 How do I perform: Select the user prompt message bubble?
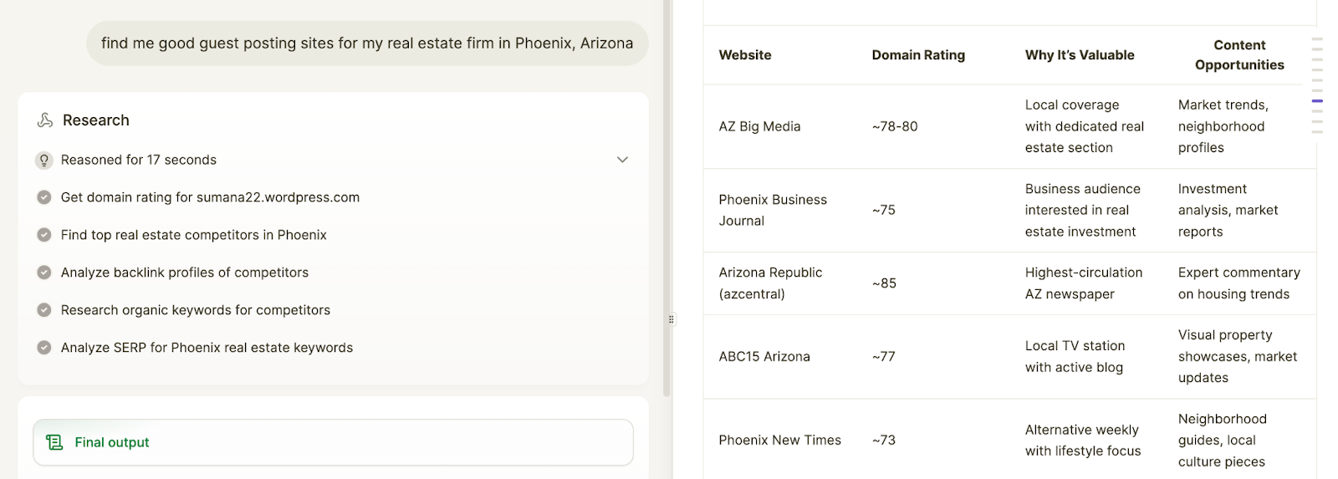(x=367, y=43)
